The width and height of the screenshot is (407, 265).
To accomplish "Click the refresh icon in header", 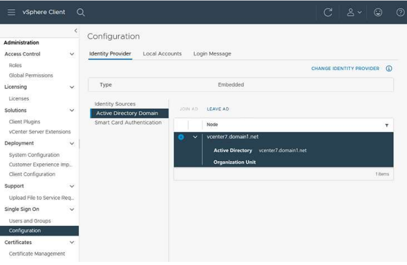I will pos(327,12).
